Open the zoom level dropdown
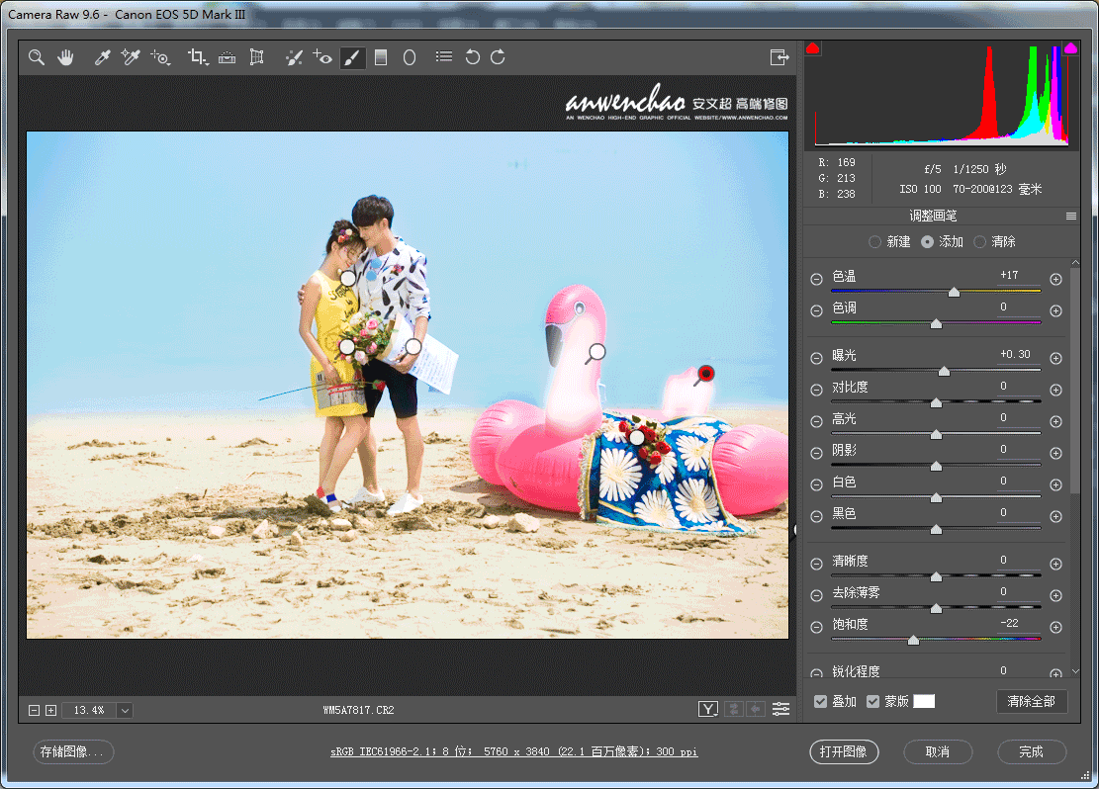This screenshot has width=1099, height=789. [x=125, y=711]
